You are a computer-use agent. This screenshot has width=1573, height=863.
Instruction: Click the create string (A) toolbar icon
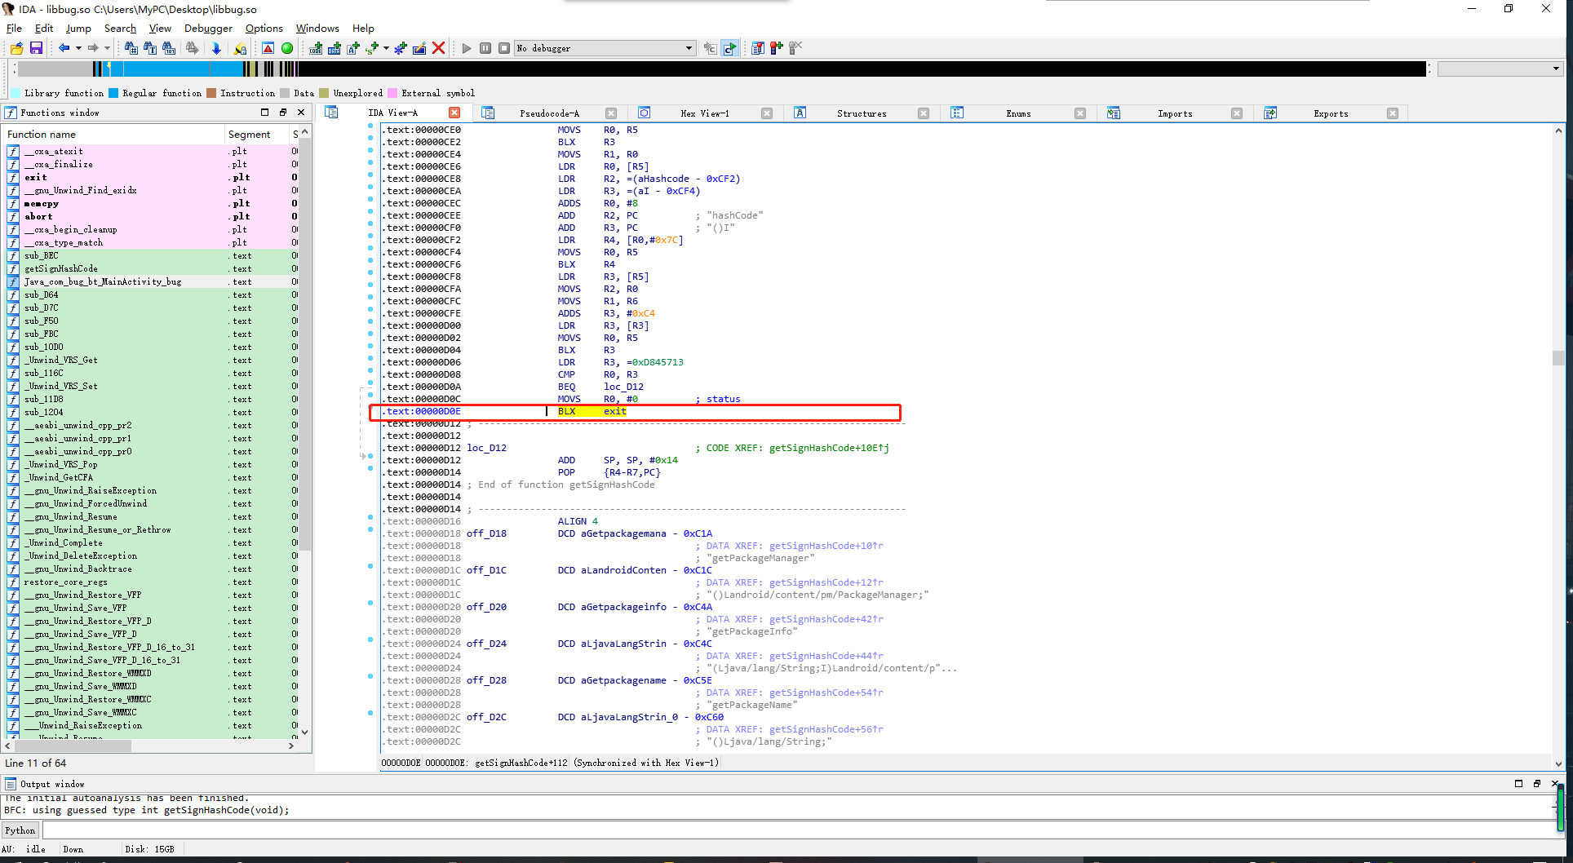pos(353,48)
